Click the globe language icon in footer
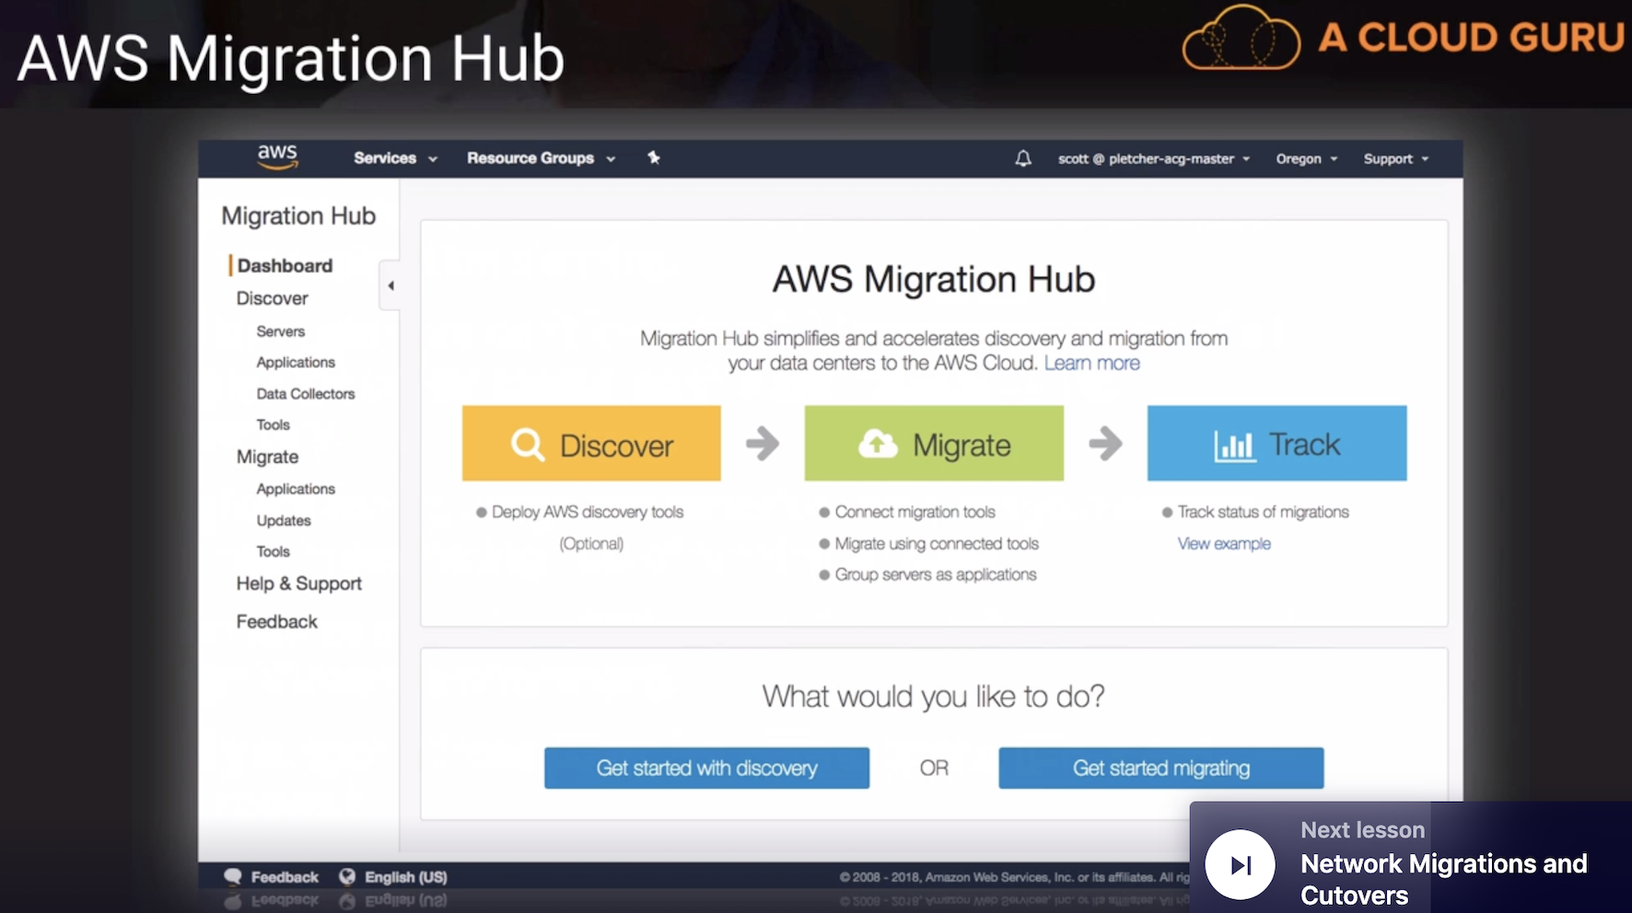This screenshot has height=913, width=1632. (347, 876)
